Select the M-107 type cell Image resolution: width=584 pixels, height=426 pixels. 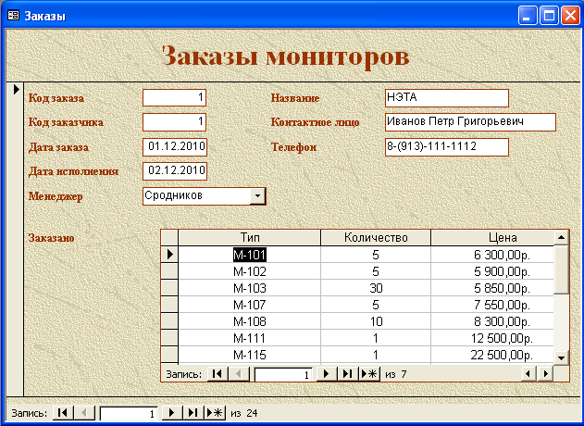250,305
